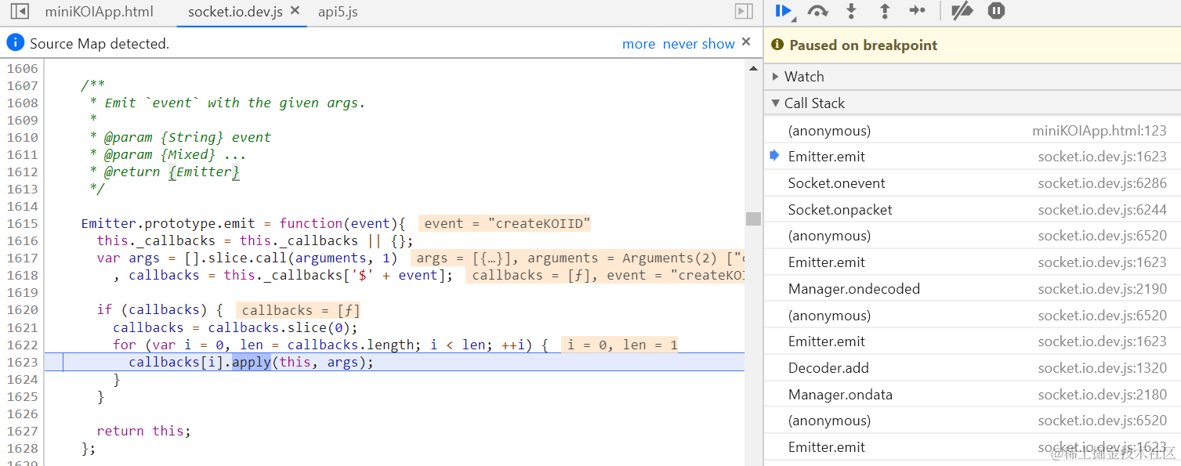Open link socket.io.dev.js:2190
Viewport: 1181px width, 466px height.
point(1102,289)
